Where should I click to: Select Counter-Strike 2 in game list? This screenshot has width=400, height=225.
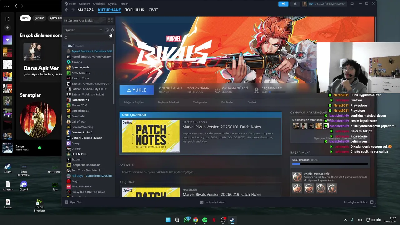[82, 132]
